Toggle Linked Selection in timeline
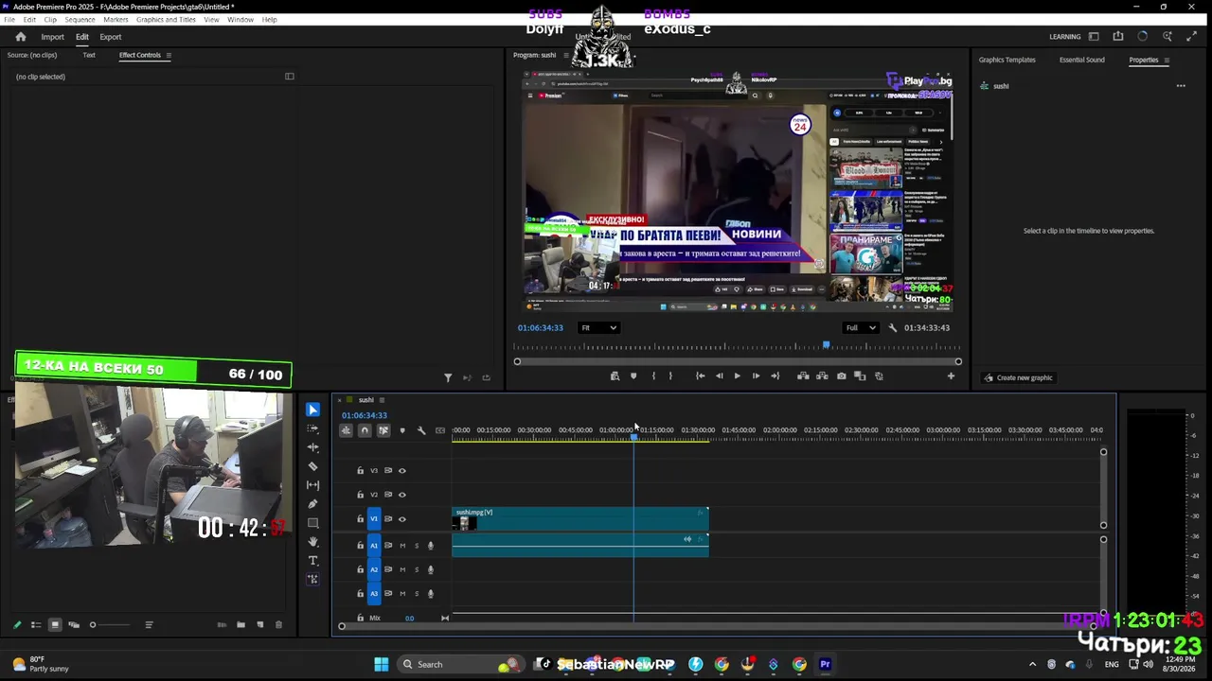 point(383,430)
